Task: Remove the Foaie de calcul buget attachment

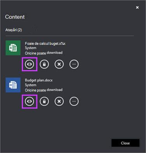Action: (59, 64)
